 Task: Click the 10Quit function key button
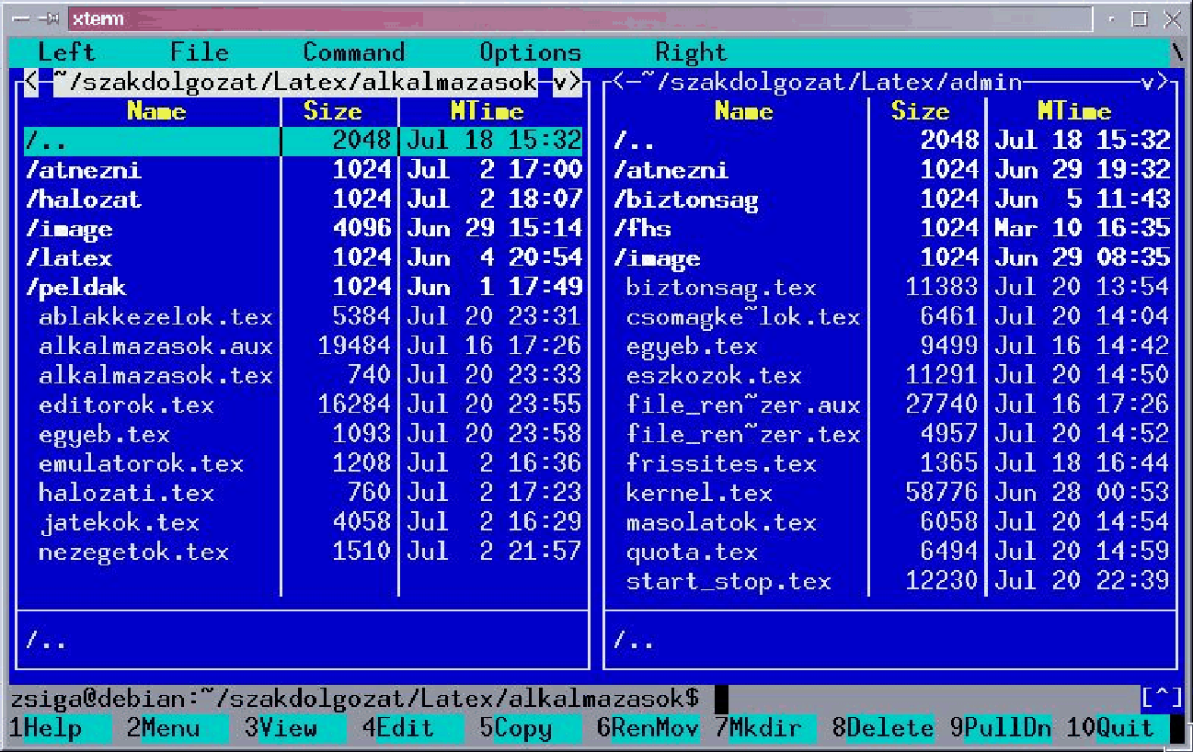pos(1117,729)
